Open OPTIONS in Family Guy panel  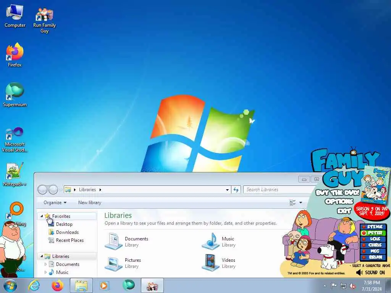(339, 201)
